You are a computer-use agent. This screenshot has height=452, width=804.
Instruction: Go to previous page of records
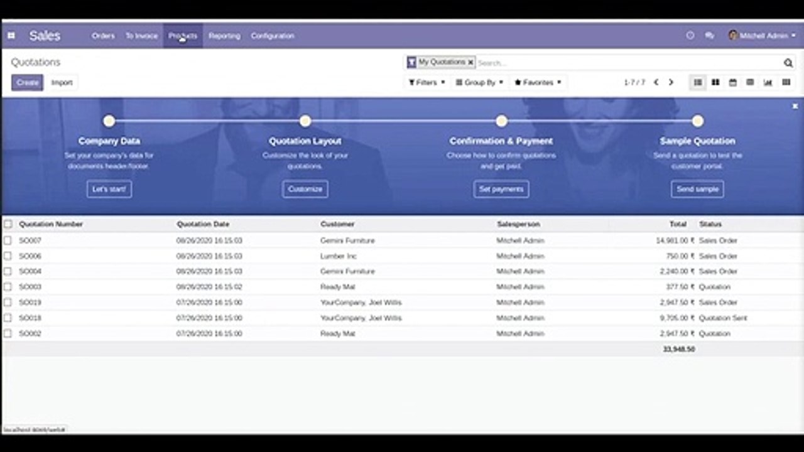(656, 82)
